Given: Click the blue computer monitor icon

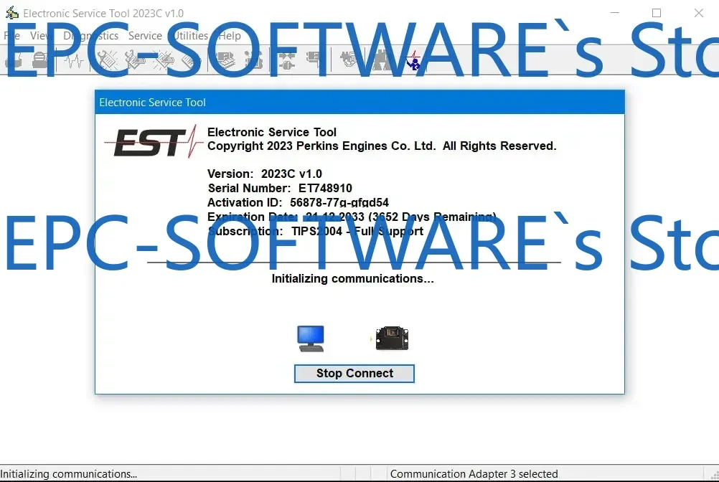Looking at the screenshot, I should [x=311, y=339].
